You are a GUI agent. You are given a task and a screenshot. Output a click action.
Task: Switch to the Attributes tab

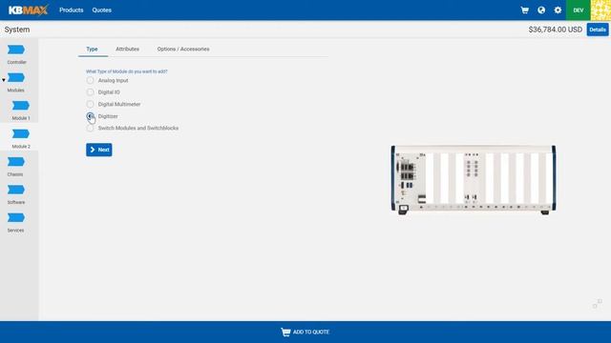(127, 49)
